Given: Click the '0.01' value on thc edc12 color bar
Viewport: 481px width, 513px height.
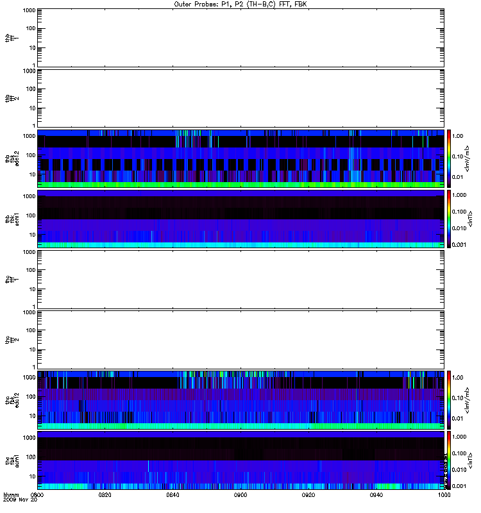Looking at the screenshot, I should 457,419.
